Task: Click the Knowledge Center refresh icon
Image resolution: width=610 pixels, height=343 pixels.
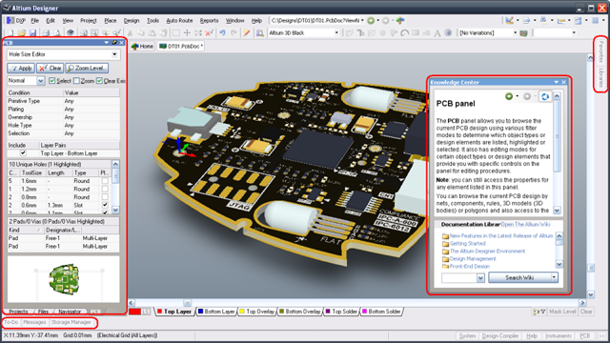Action: coord(544,96)
